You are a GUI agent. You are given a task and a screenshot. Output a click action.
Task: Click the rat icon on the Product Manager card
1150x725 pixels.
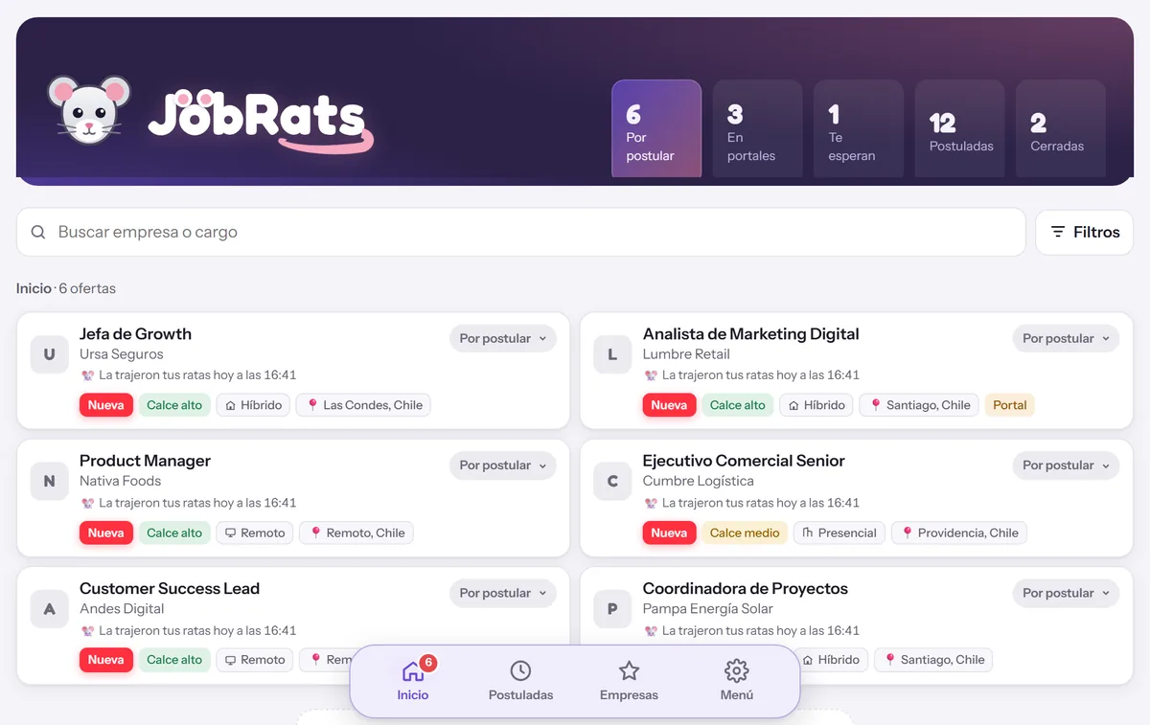pyautogui.click(x=87, y=503)
